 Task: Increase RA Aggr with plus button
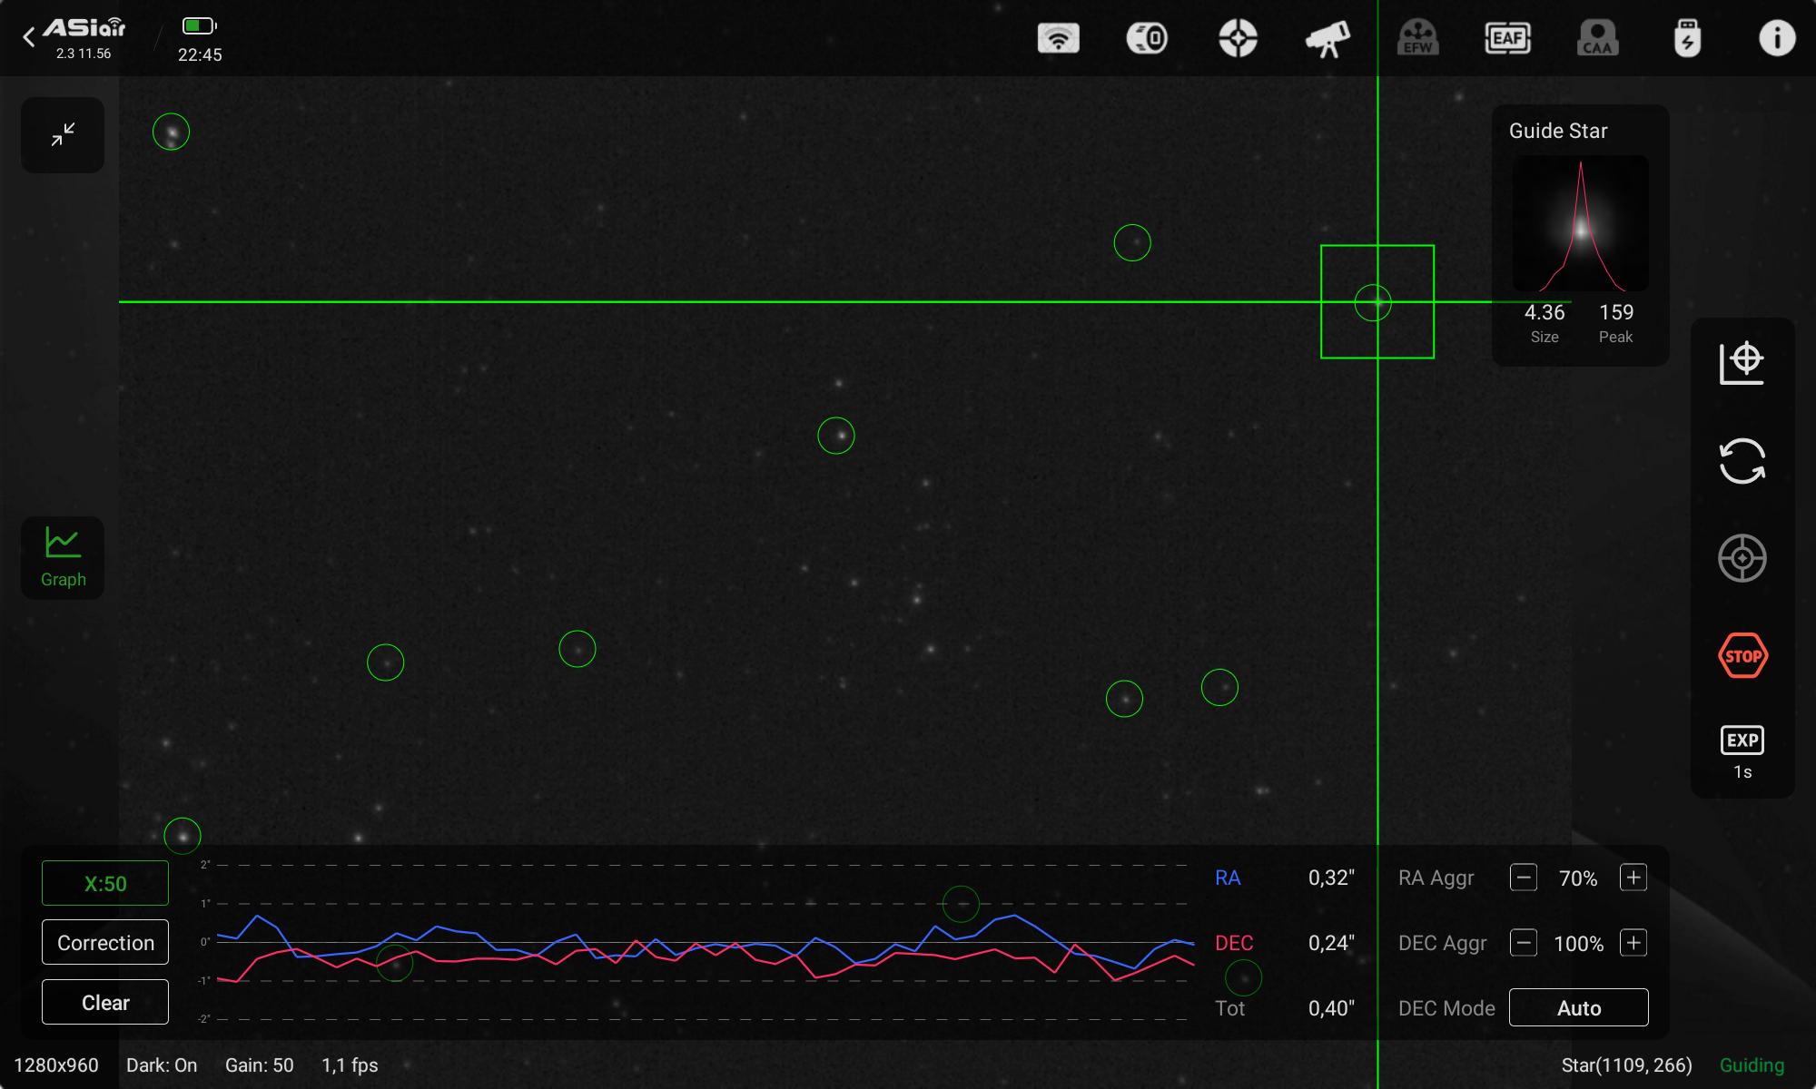[x=1633, y=878]
